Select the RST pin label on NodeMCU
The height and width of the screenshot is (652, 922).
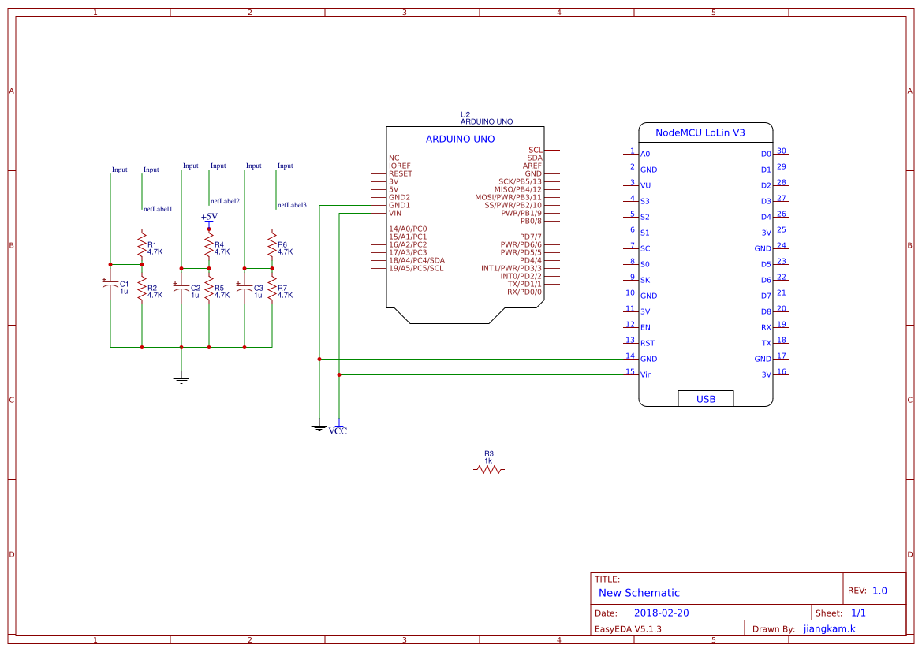coord(647,343)
